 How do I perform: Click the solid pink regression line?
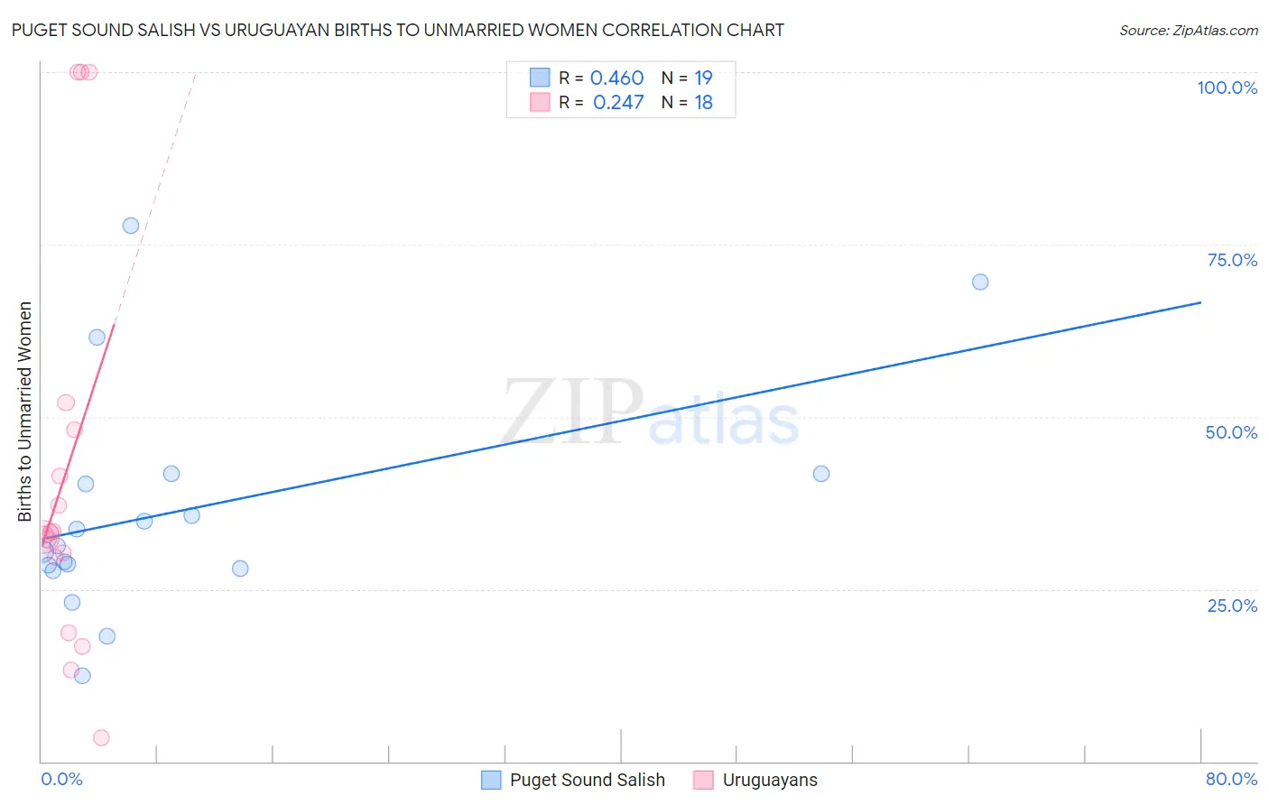[x=78, y=433]
